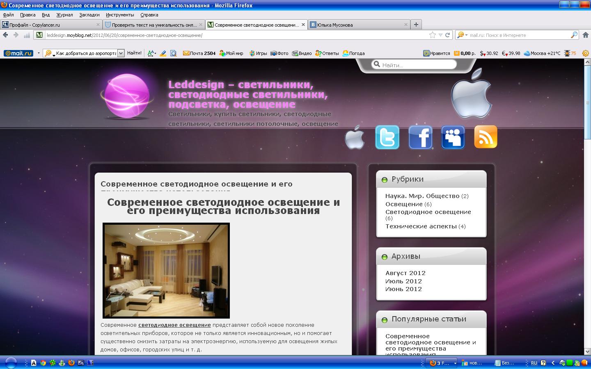This screenshot has height=369, width=591.
Task: Switch the RU keyboard language indicator
Action: [x=534, y=363]
